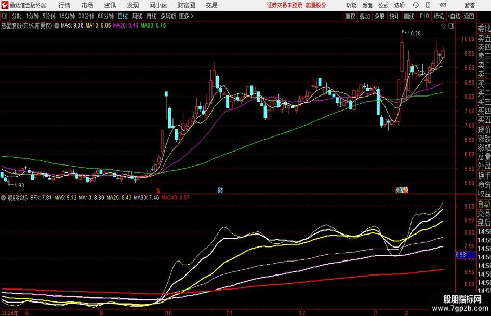Image resolution: width=491 pixels, height=316 pixels.
Task: Switch to the 30分钟 period tab
Action: coord(86,16)
